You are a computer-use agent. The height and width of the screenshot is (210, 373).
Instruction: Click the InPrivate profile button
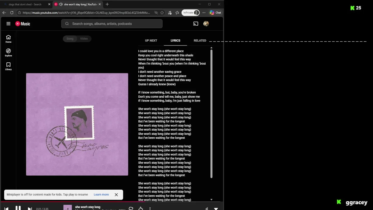coord(191,13)
